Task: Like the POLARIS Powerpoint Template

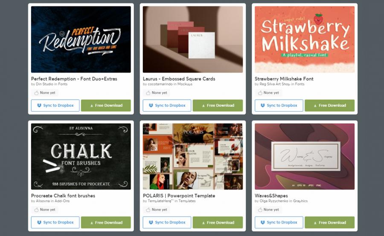Action: (148, 210)
